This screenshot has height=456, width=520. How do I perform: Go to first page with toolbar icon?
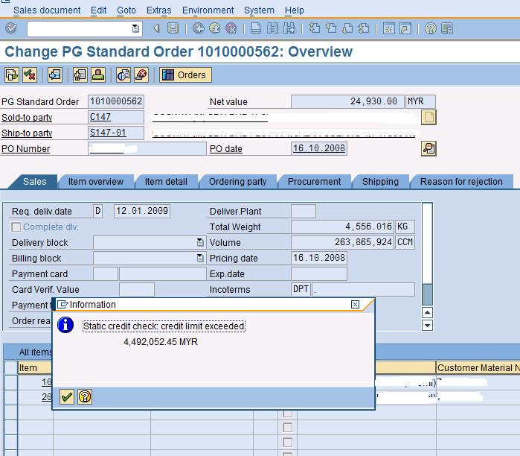(x=314, y=28)
